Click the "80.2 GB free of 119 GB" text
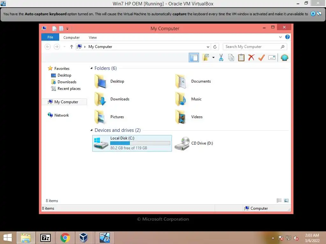Image resolution: width=326 pixels, height=244 pixels. click(129, 148)
